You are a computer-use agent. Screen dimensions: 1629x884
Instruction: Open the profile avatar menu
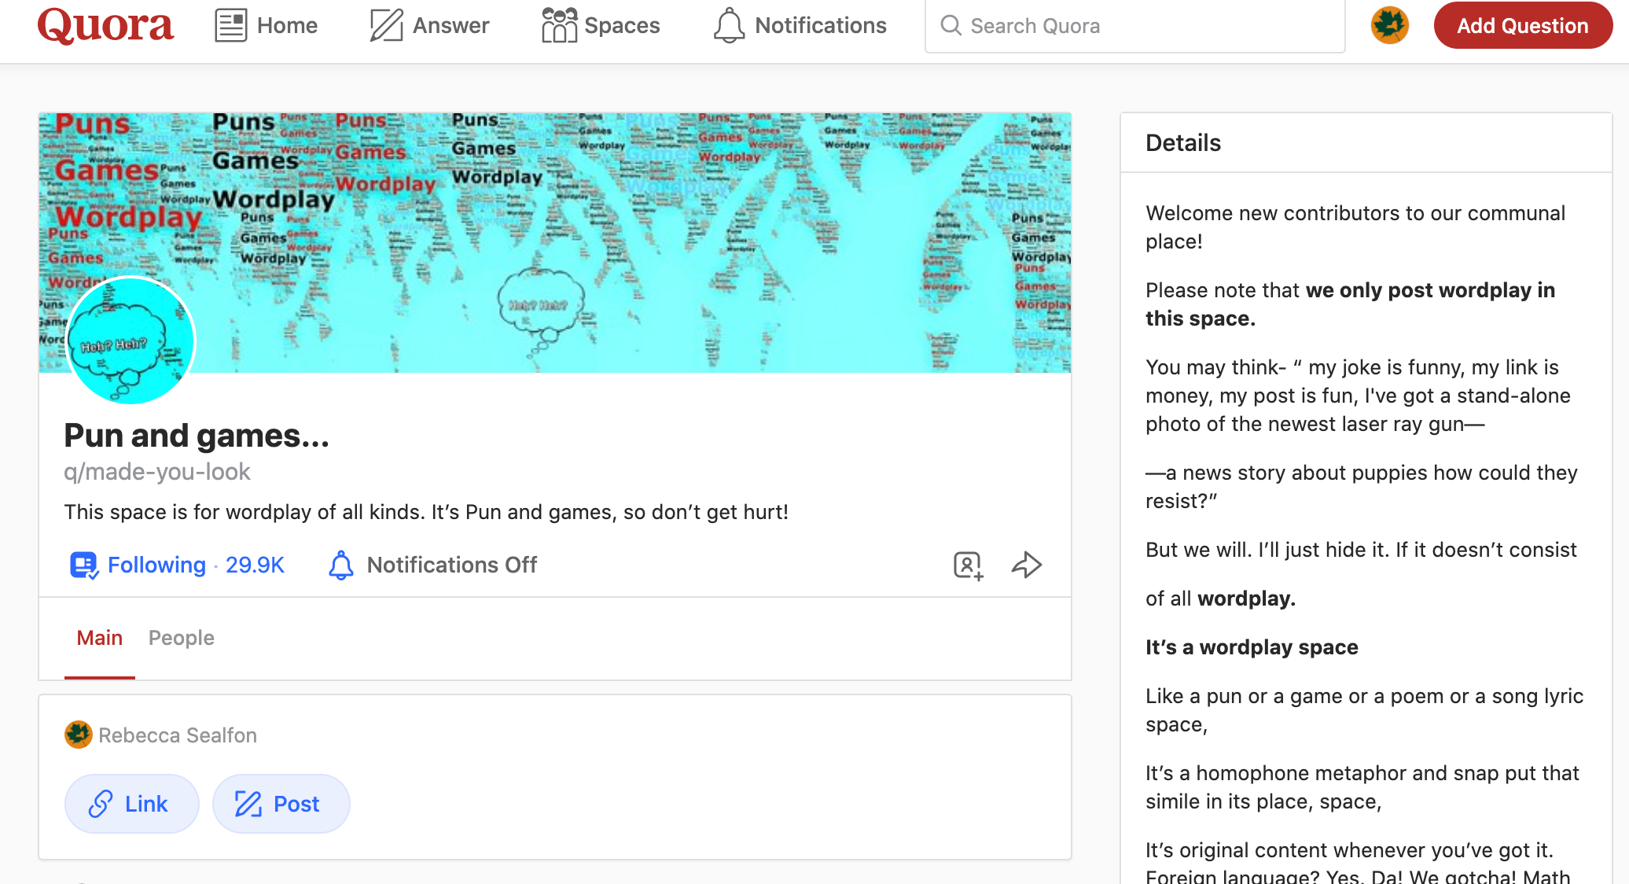click(x=1389, y=25)
